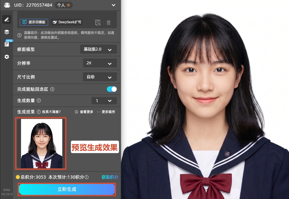
Task: Select the edit/pencil tool in the left sidebar
Action: pyautogui.click(x=7, y=19)
